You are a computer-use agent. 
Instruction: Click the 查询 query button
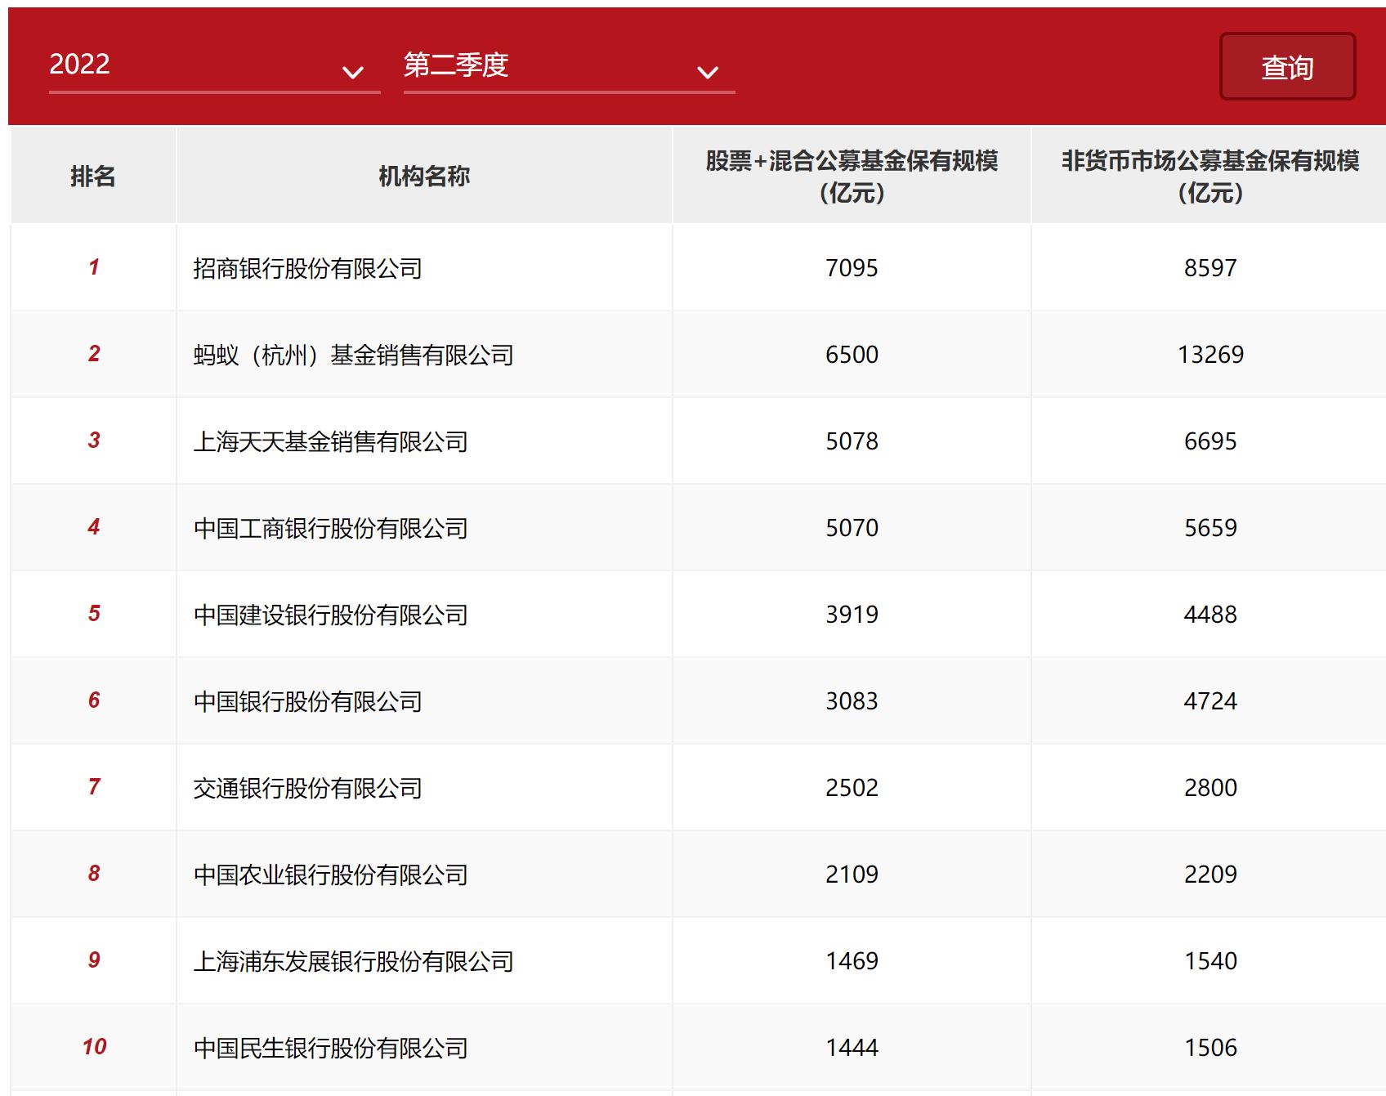click(x=1287, y=67)
